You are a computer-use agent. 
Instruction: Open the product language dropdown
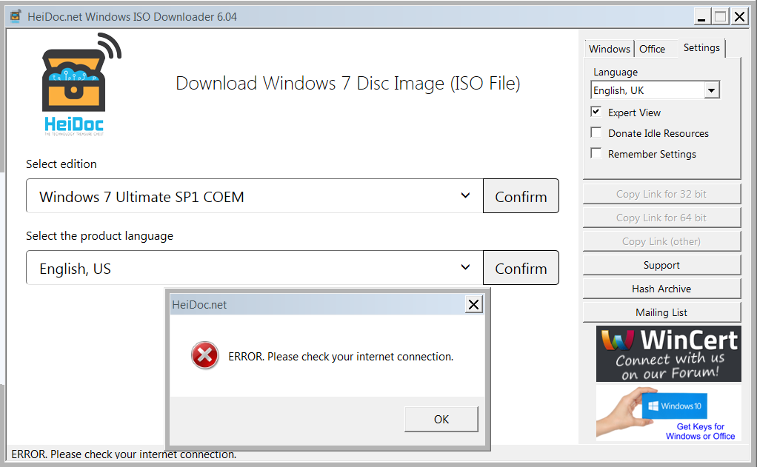(x=254, y=267)
